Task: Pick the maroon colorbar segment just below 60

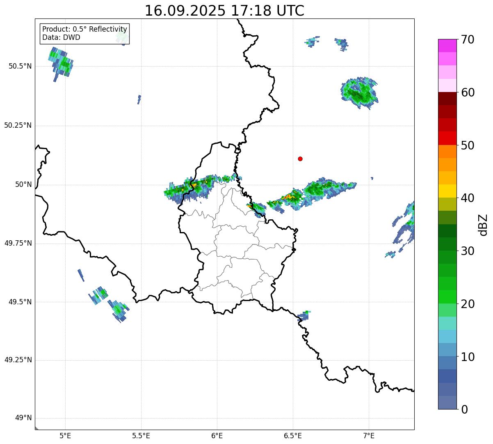Action: point(447,99)
